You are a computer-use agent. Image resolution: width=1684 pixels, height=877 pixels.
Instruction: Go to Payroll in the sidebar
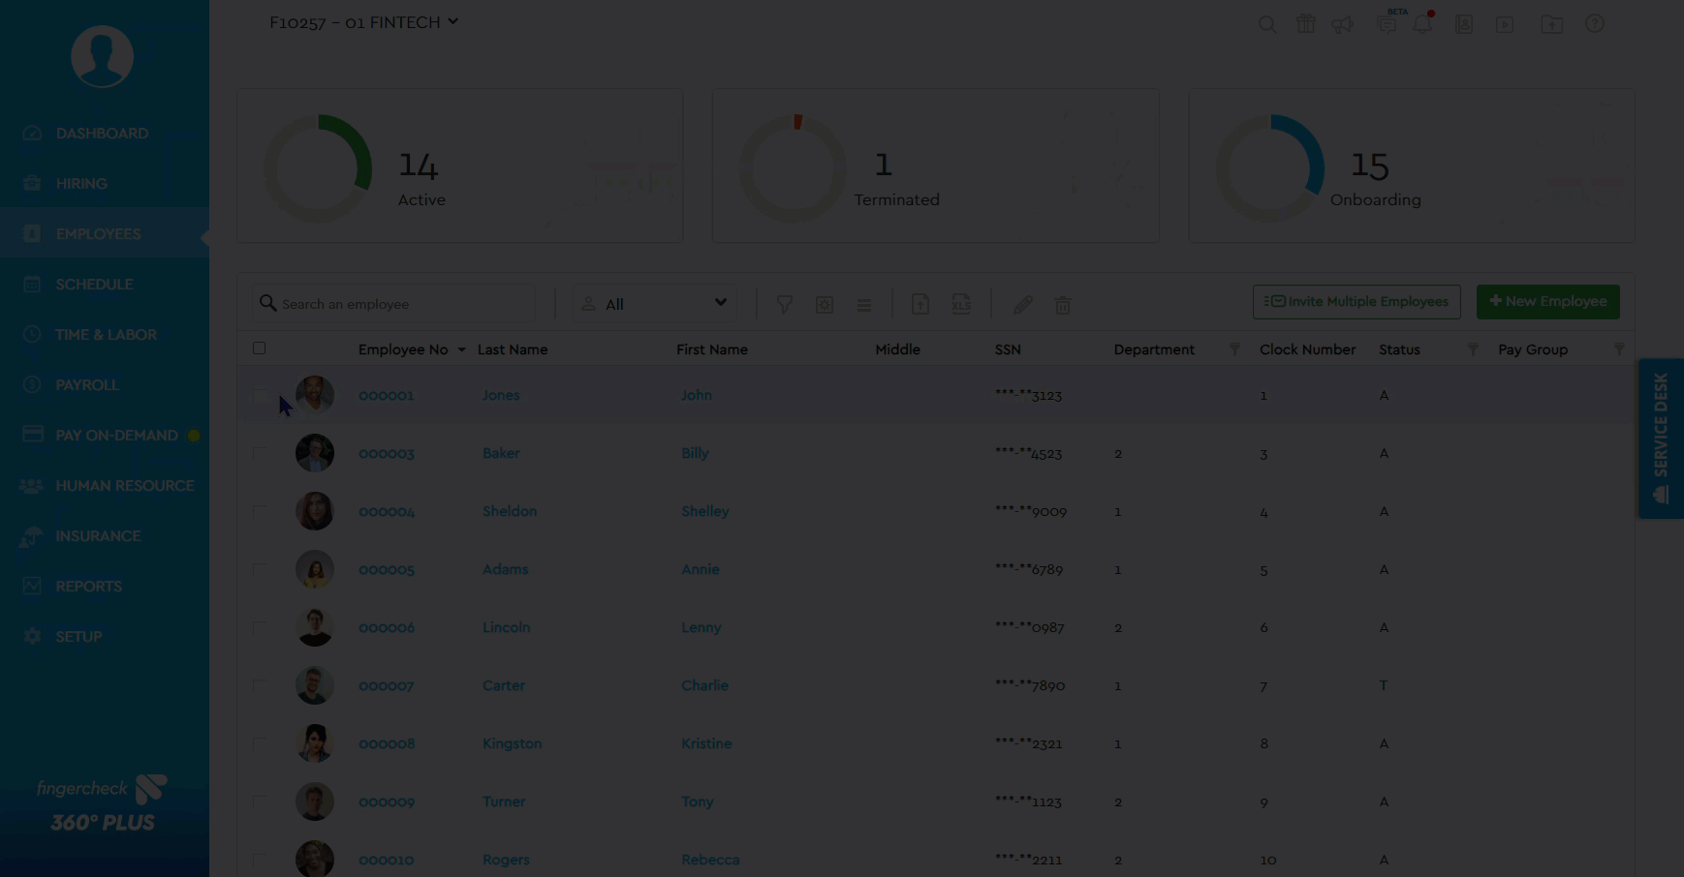pyautogui.click(x=87, y=385)
